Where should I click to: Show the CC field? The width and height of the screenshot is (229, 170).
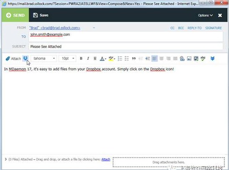(x=172, y=28)
